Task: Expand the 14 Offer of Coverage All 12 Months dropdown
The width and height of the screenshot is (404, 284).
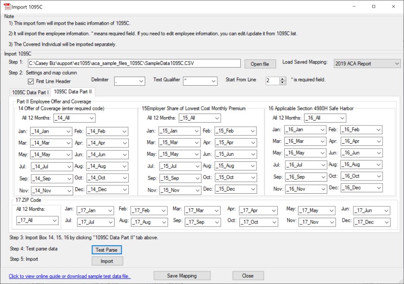Action: 91,118
